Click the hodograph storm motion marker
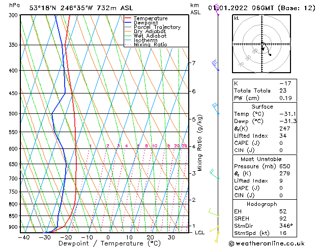 pyautogui.click(x=270, y=54)
